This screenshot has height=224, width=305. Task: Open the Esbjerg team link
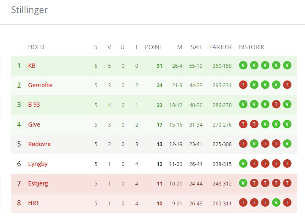(x=38, y=183)
